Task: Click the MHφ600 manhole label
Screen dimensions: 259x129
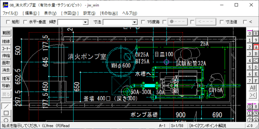Action: click(121, 66)
